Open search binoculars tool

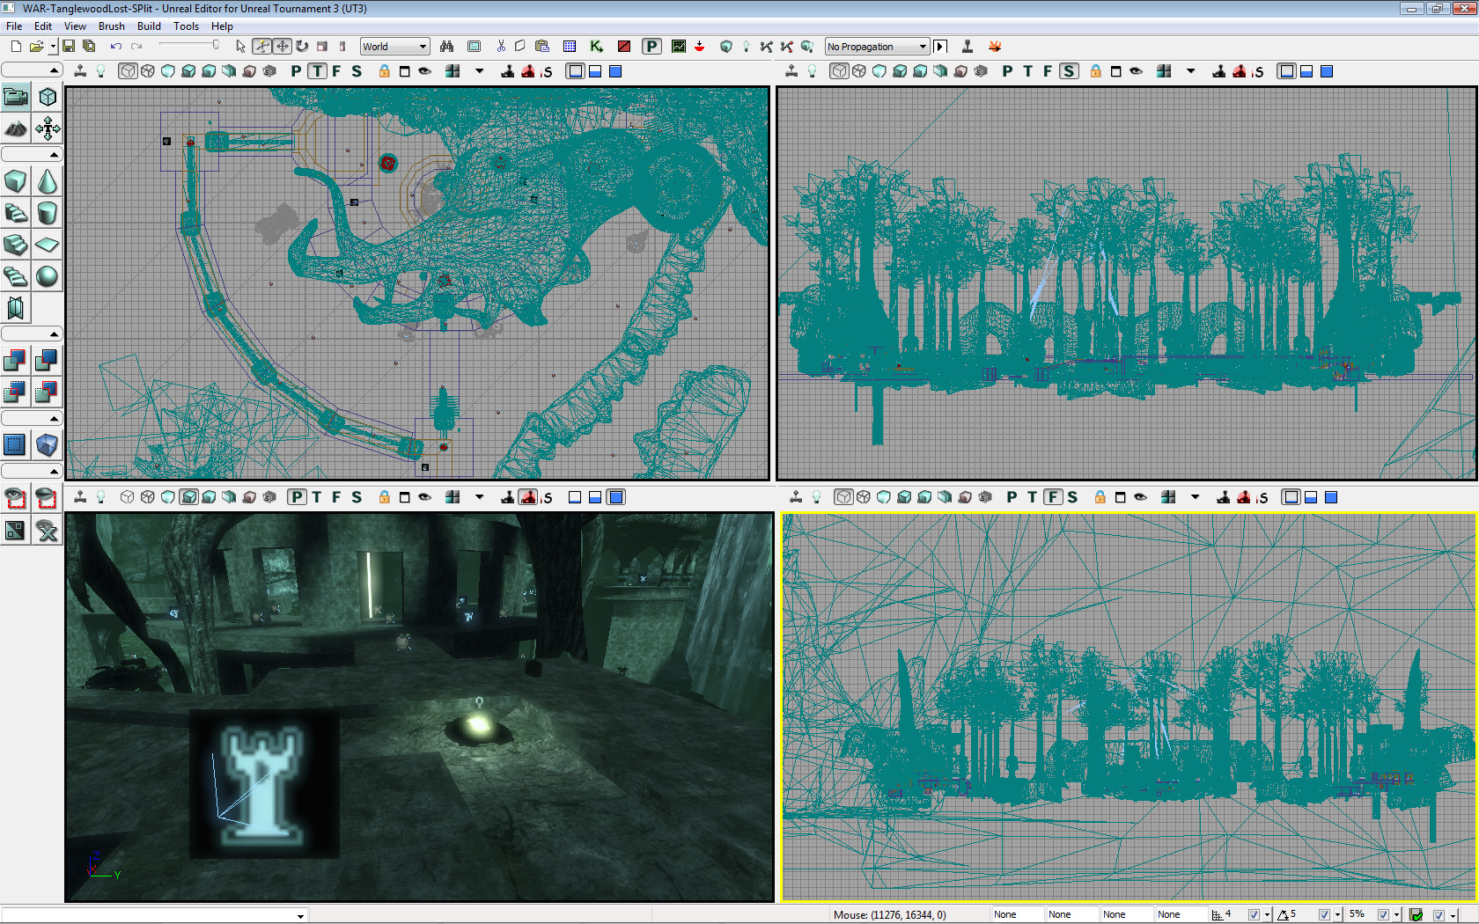(x=447, y=47)
